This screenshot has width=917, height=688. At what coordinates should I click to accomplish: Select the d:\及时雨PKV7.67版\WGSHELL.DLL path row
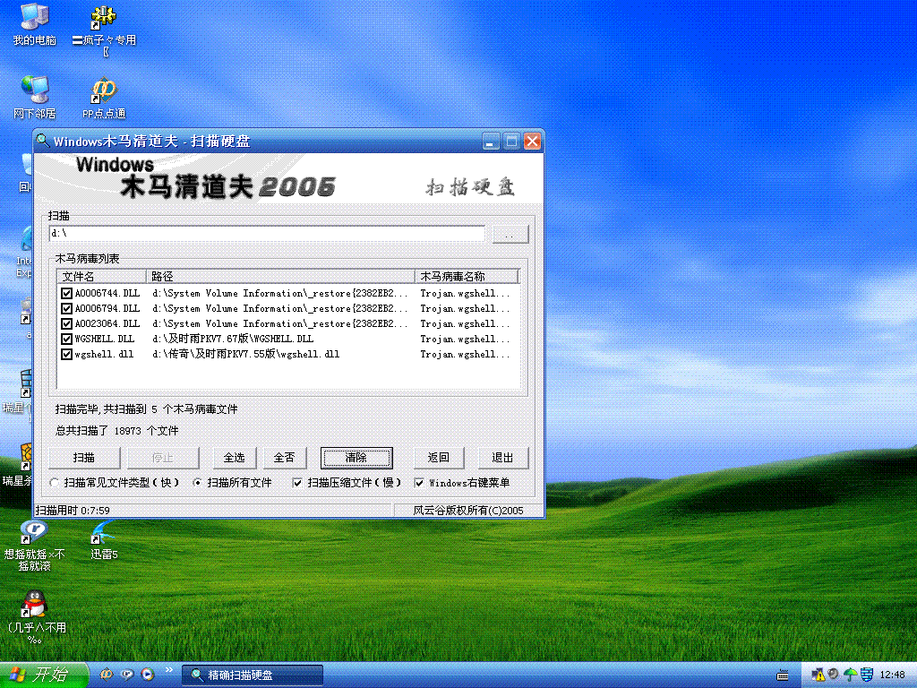[x=233, y=339]
